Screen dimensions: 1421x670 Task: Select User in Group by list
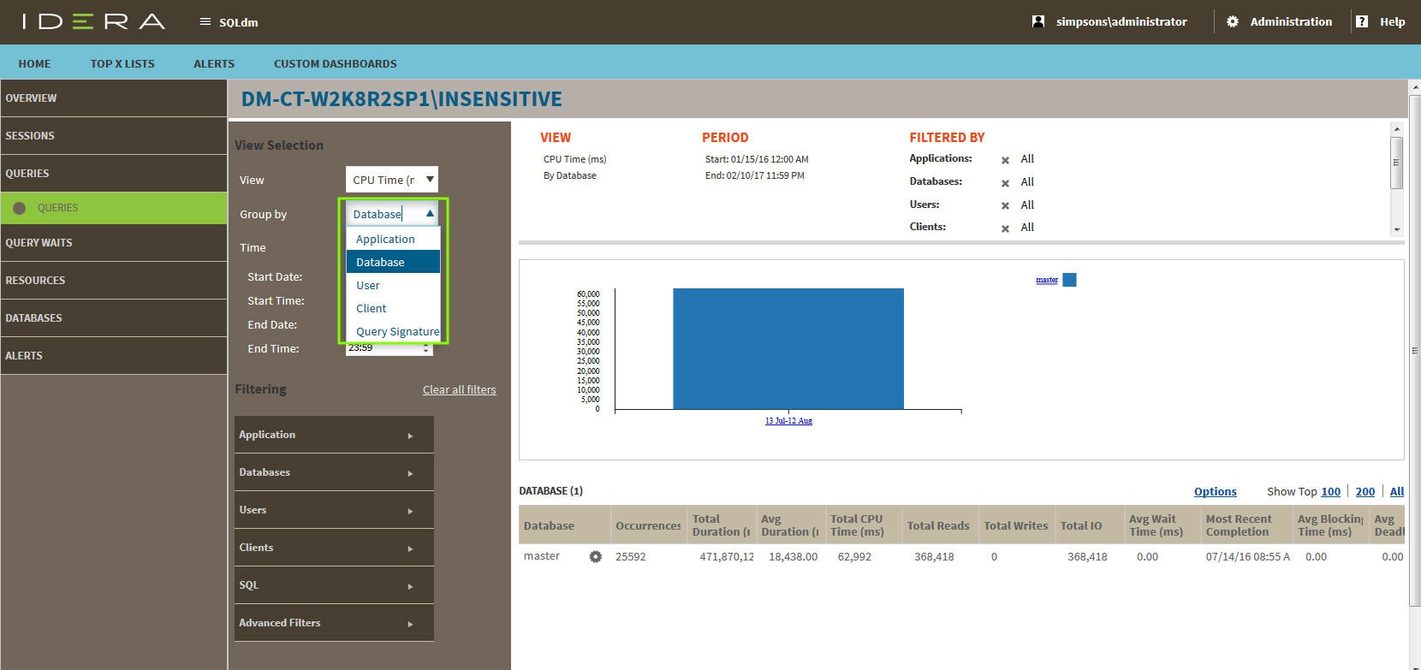click(393, 285)
